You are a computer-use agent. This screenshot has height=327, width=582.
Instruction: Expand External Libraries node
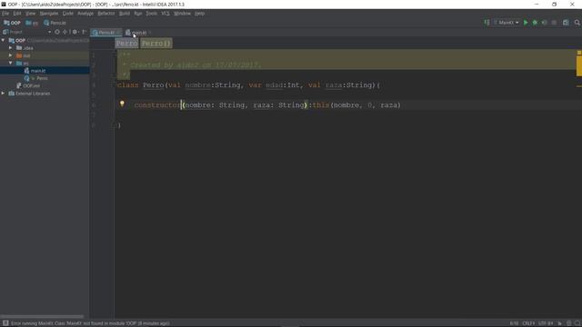(x=4, y=94)
